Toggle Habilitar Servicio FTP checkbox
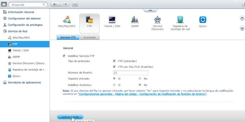This screenshot has height=122, width=245. click(x=64, y=56)
